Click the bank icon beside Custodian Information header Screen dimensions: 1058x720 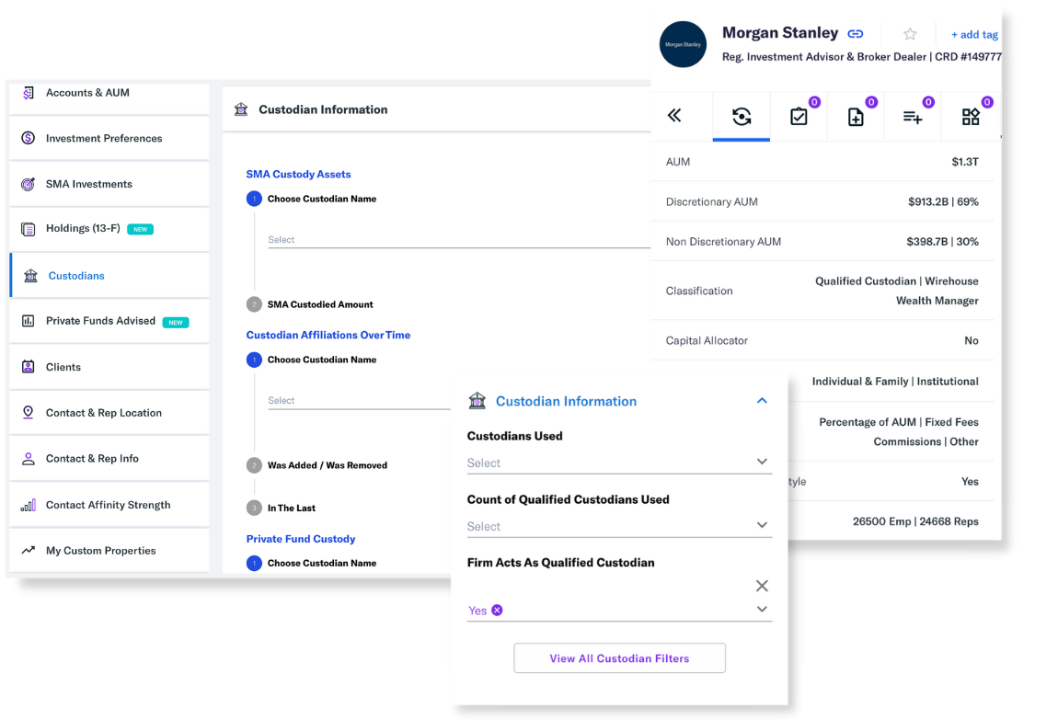[241, 109]
